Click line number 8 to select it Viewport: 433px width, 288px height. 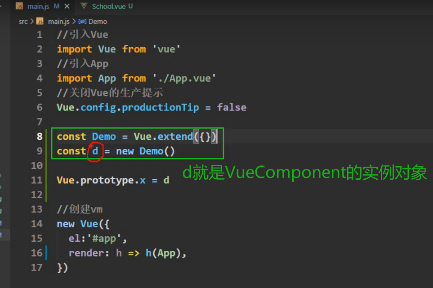tap(39, 137)
